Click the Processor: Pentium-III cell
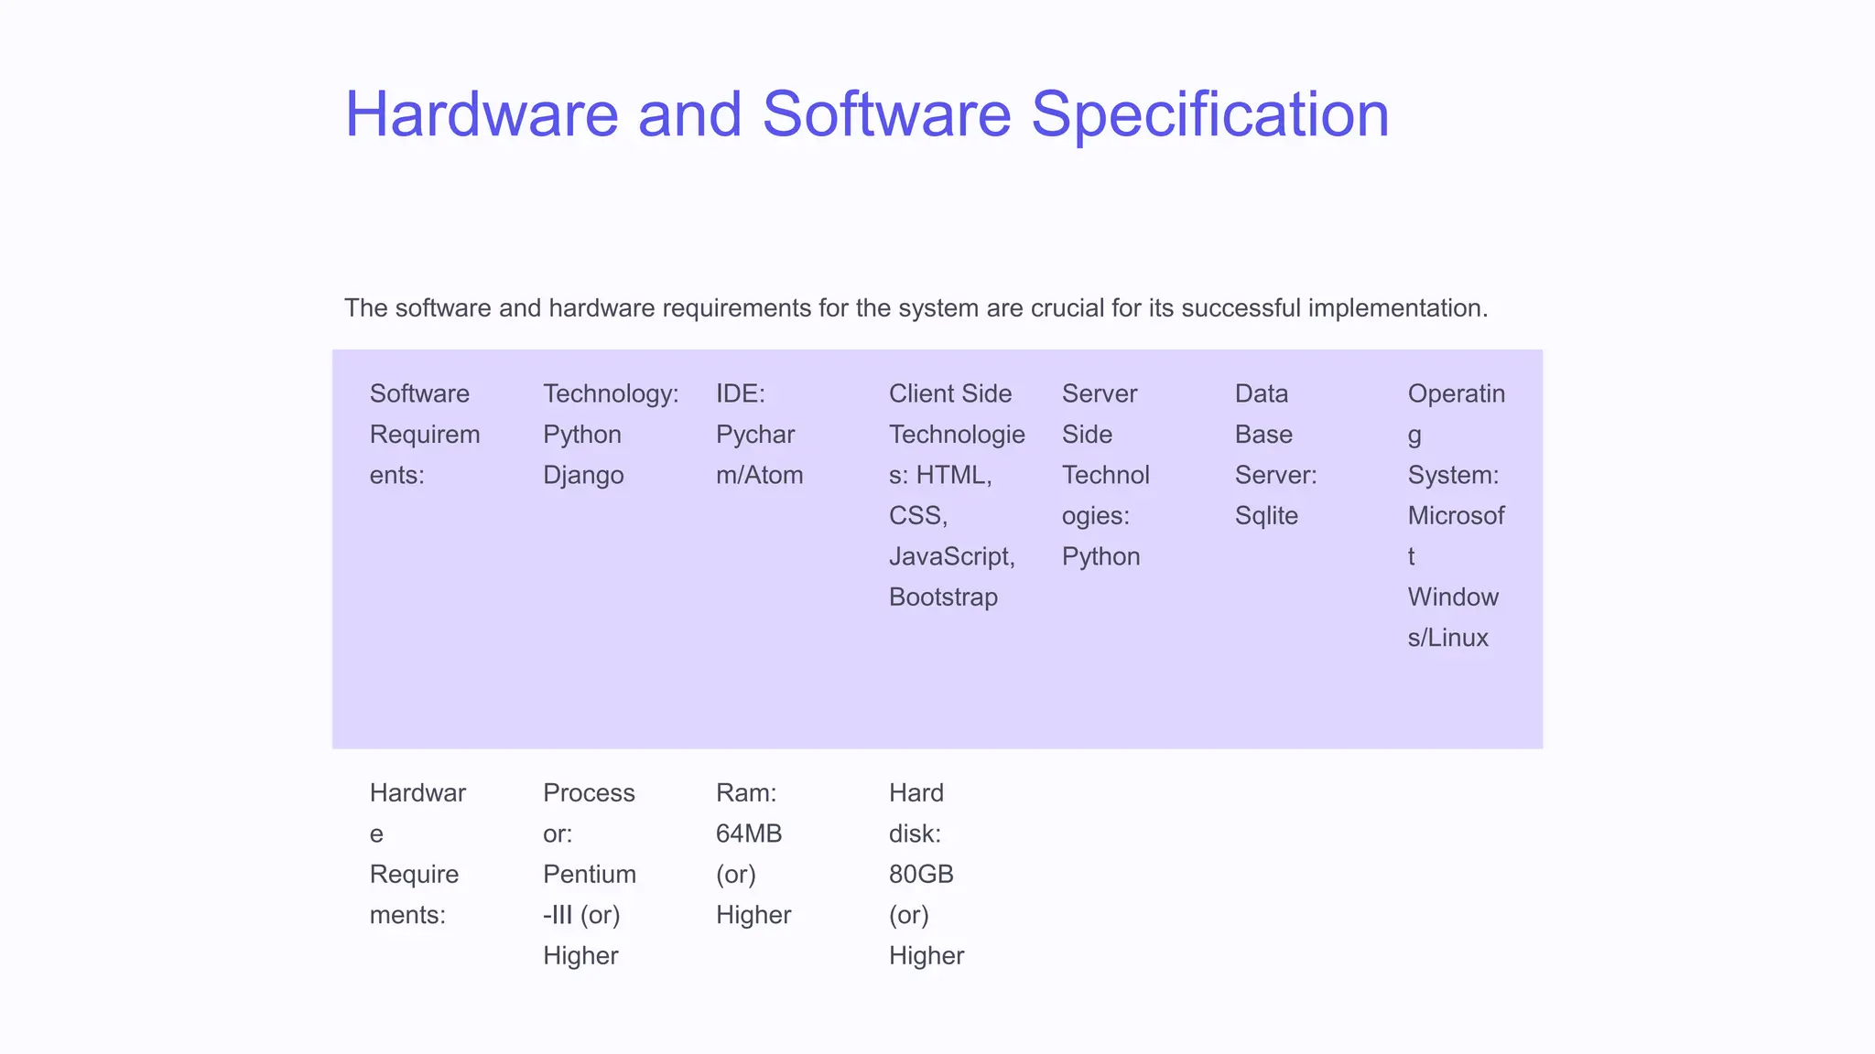The image size is (1875, 1054). pos(590,874)
